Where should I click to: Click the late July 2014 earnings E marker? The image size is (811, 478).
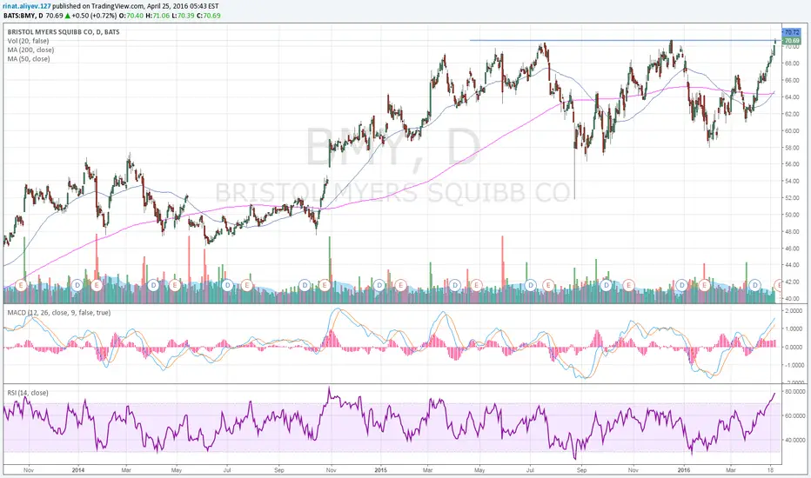tap(247, 285)
